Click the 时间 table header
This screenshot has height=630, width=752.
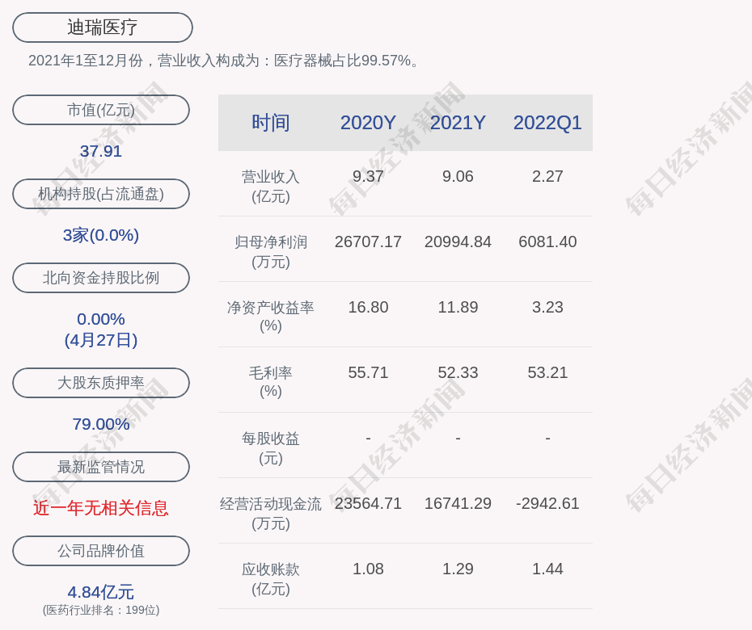point(271,123)
